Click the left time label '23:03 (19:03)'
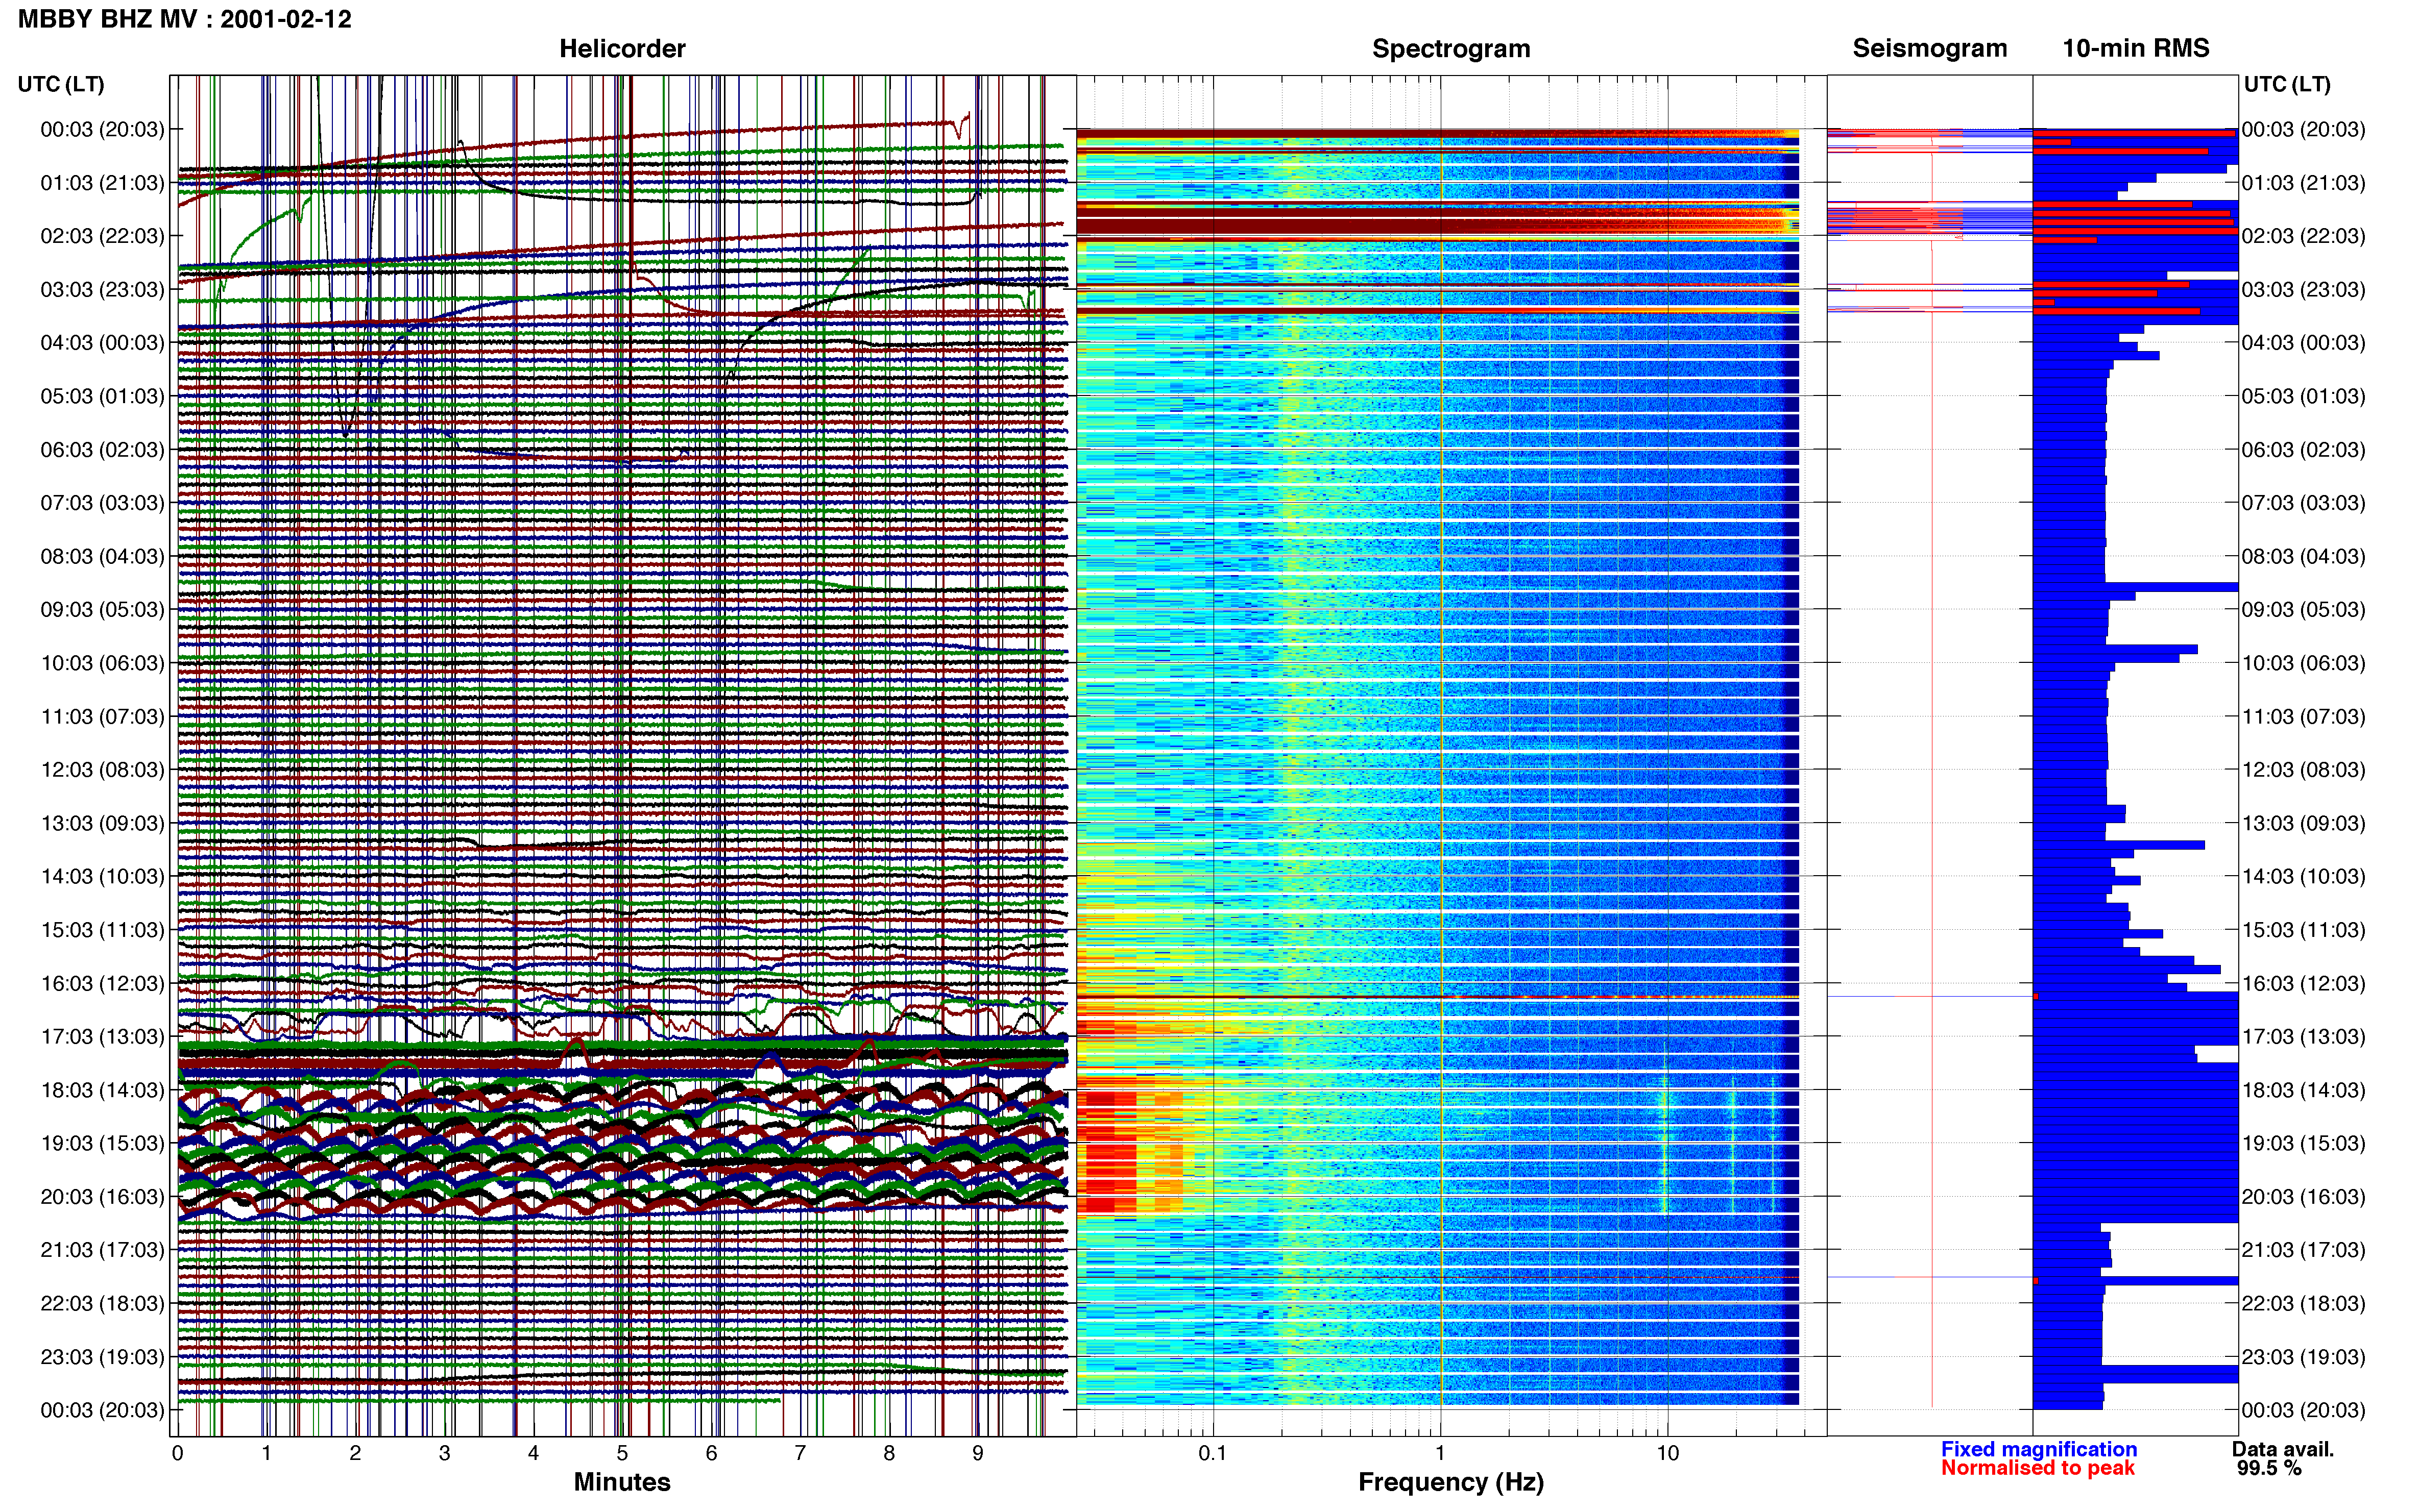Screen dimensions: 2420x1512 (102, 1357)
